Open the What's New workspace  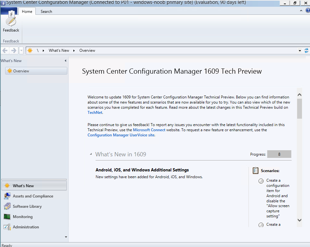point(34,186)
